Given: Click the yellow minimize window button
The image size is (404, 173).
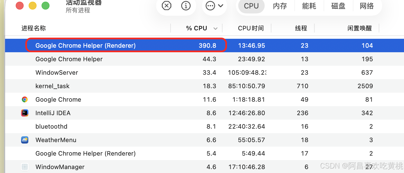Looking at the screenshot, I should [x=33, y=5].
